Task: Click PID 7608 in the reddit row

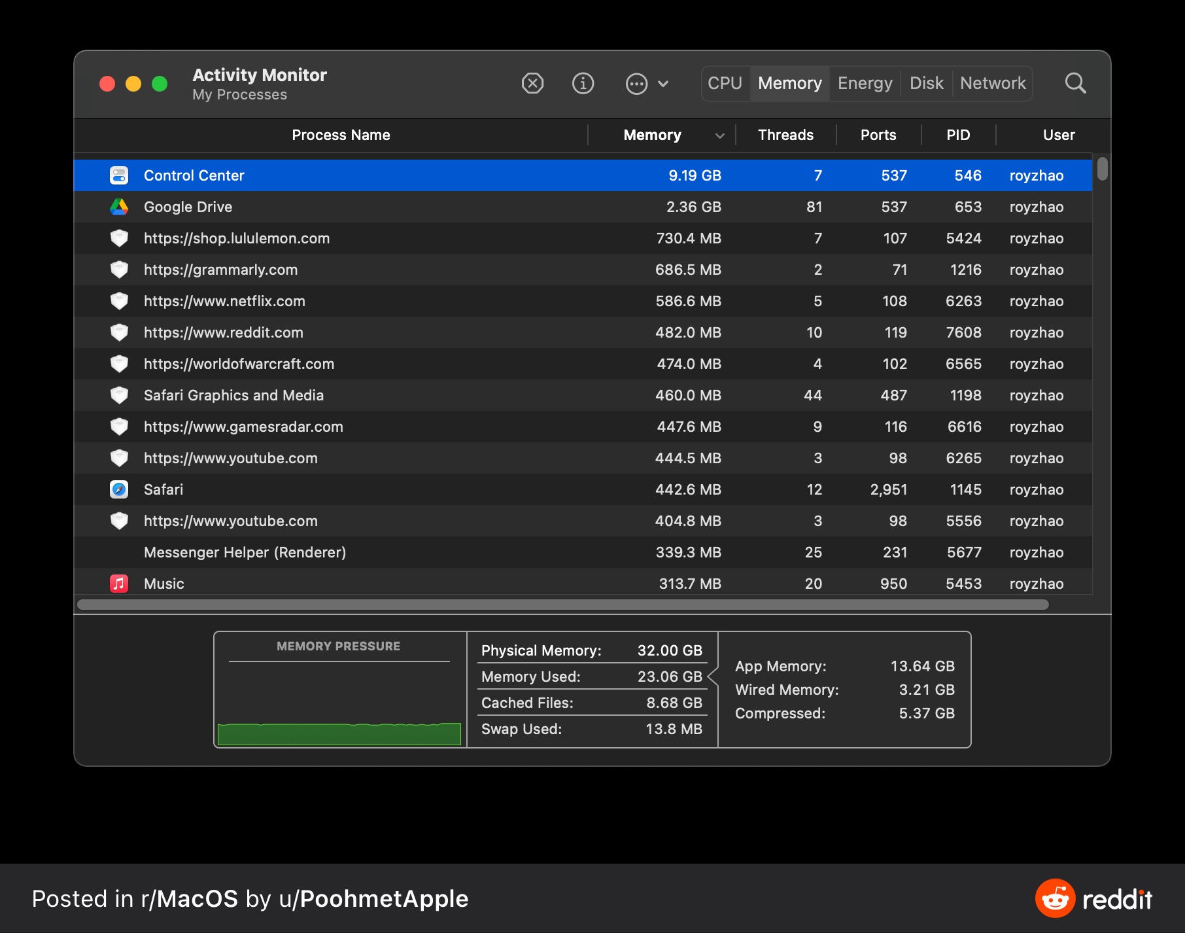Action: click(963, 332)
